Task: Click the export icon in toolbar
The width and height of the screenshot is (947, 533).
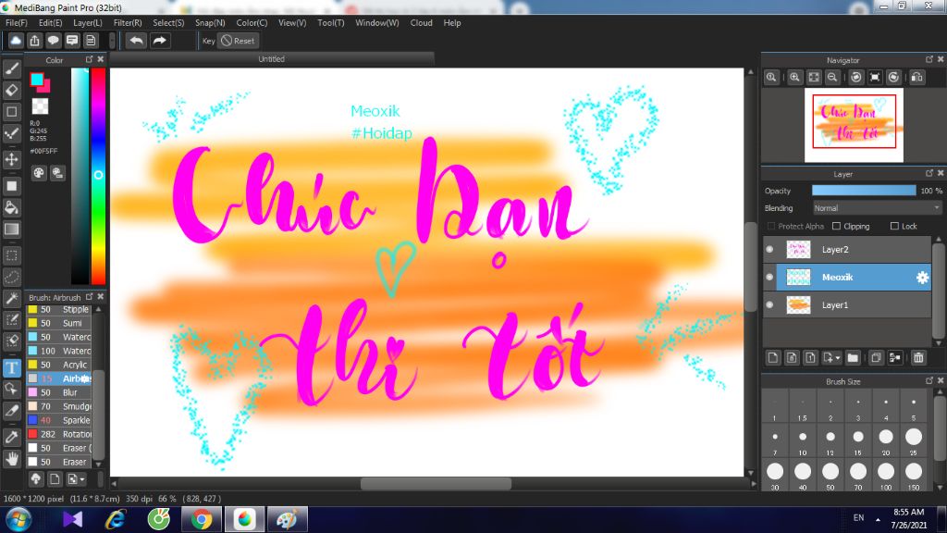Action: (34, 41)
